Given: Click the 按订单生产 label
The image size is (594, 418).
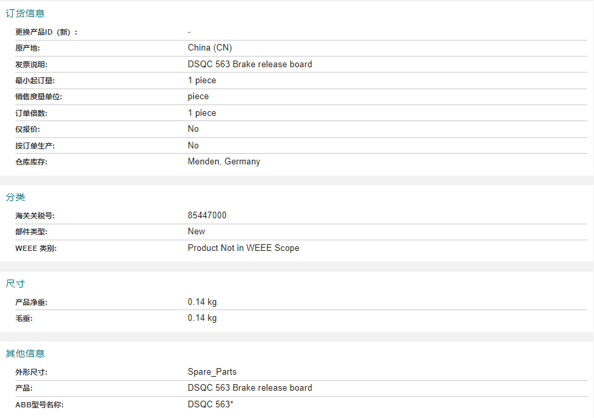Looking at the screenshot, I should tap(35, 146).
